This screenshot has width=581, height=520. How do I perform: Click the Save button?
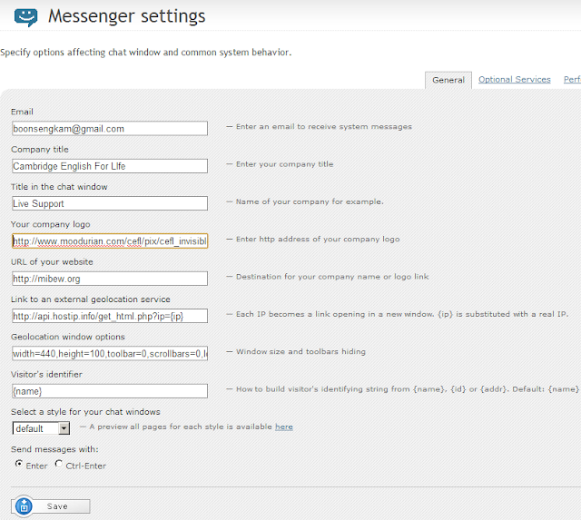pyautogui.click(x=51, y=506)
